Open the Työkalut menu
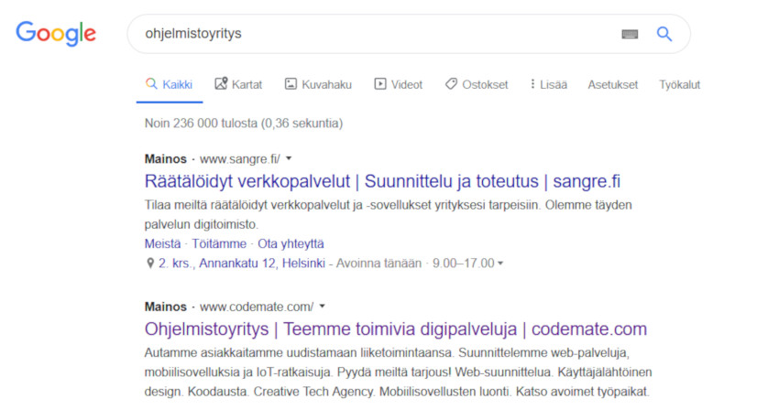This screenshot has width=779, height=420. pos(679,85)
